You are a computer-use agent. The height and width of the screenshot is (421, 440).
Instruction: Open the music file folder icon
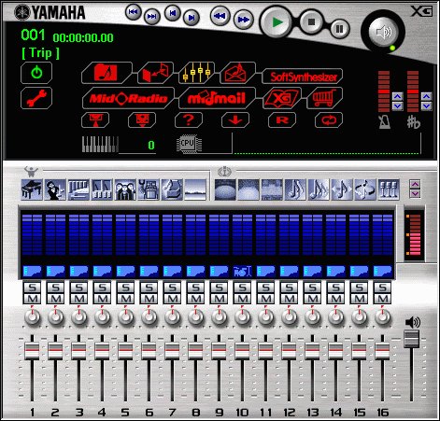[x=106, y=73]
